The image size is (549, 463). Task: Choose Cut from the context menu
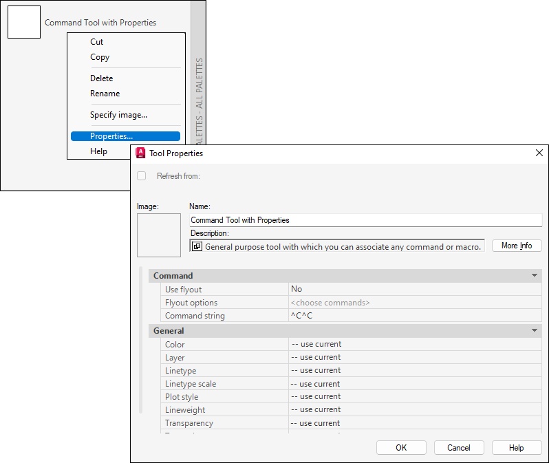tap(96, 42)
